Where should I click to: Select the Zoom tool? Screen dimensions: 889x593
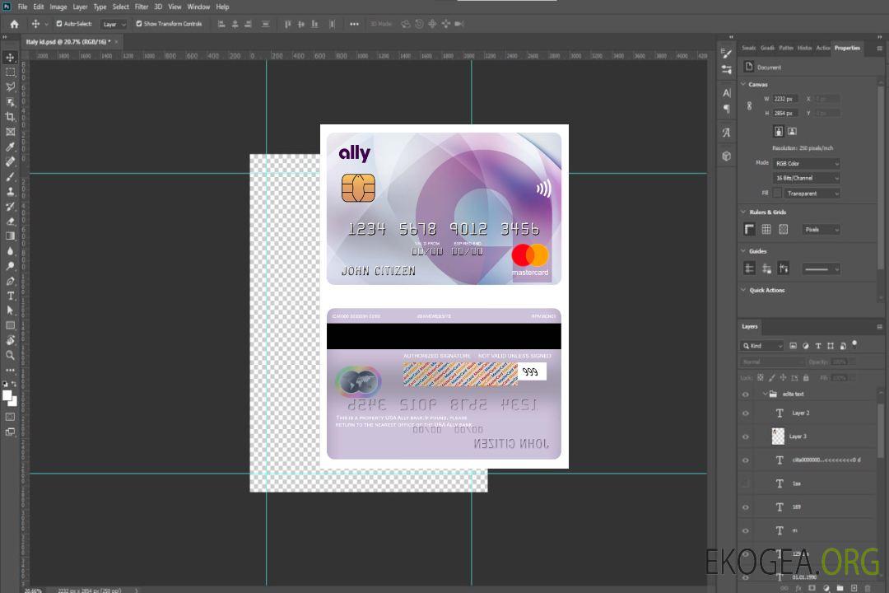[x=10, y=355]
